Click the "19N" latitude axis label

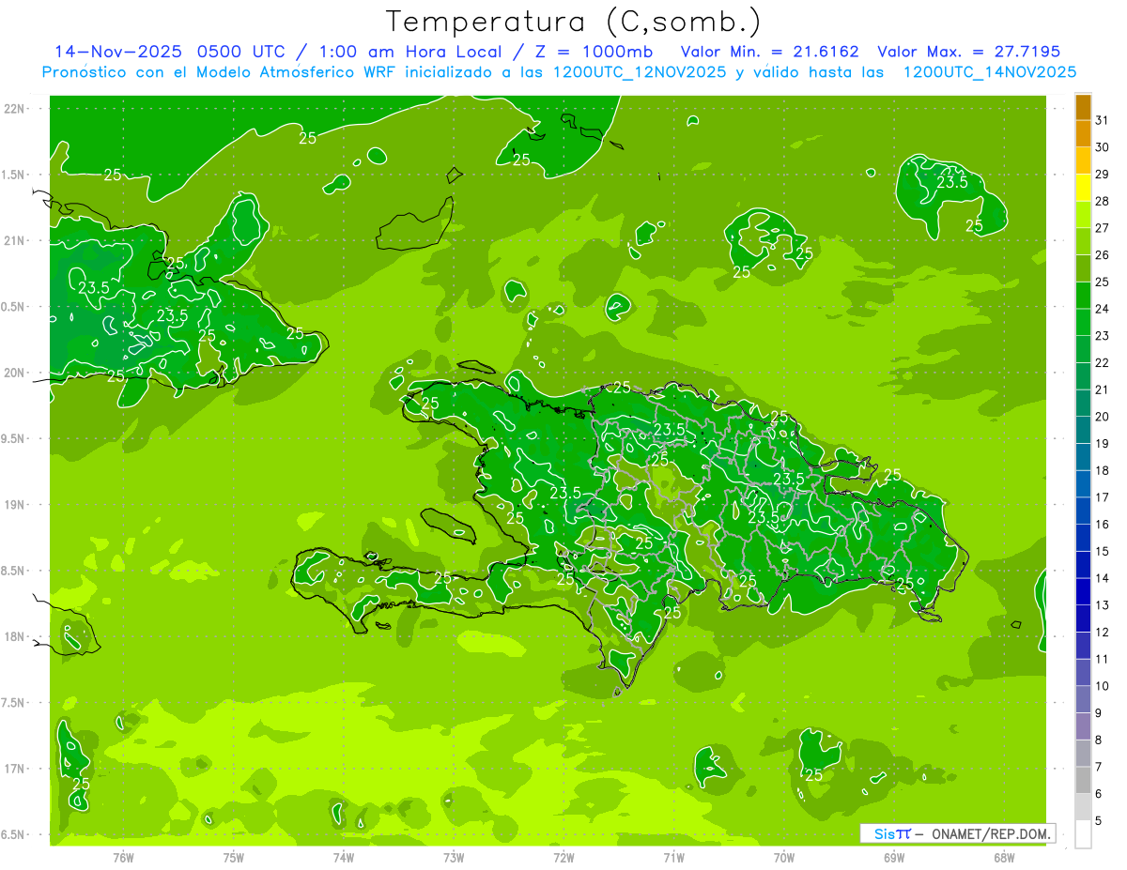15,504
